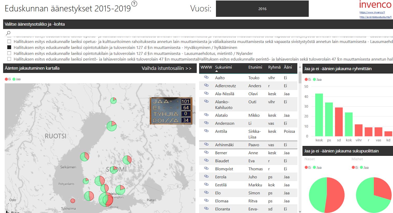Click the help question mark icon beside title

(x=134, y=4)
